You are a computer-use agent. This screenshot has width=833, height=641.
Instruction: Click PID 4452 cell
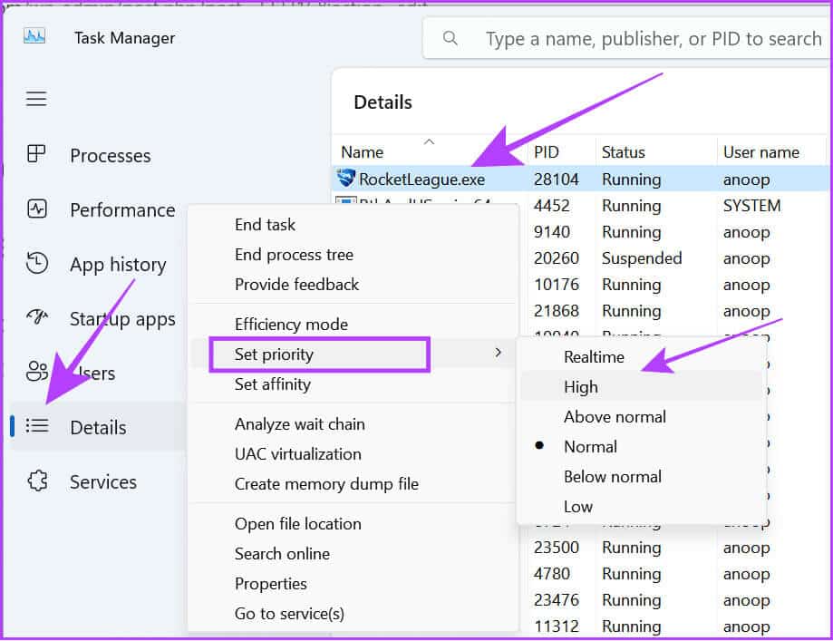pyautogui.click(x=551, y=205)
